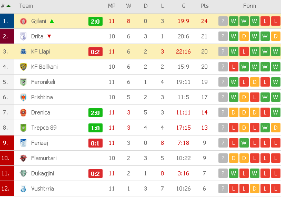Click the Vushtrria team icon
281x199 pixels.
pyautogui.click(x=23, y=189)
